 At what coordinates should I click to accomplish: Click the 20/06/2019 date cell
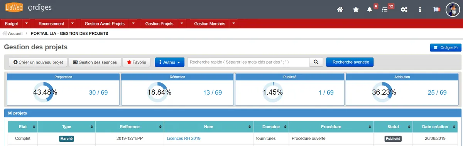coord(435,138)
